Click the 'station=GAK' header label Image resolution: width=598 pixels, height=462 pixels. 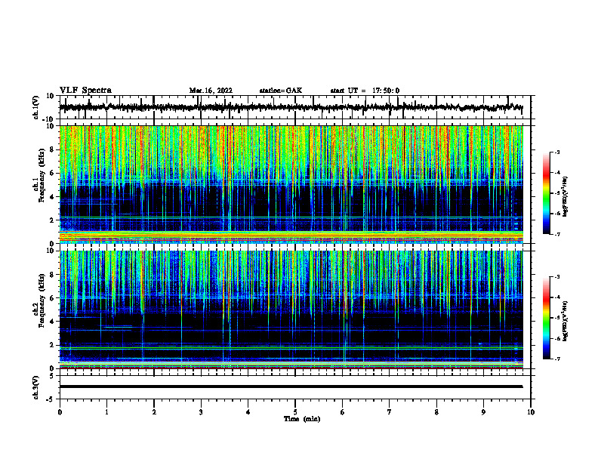pos(281,91)
